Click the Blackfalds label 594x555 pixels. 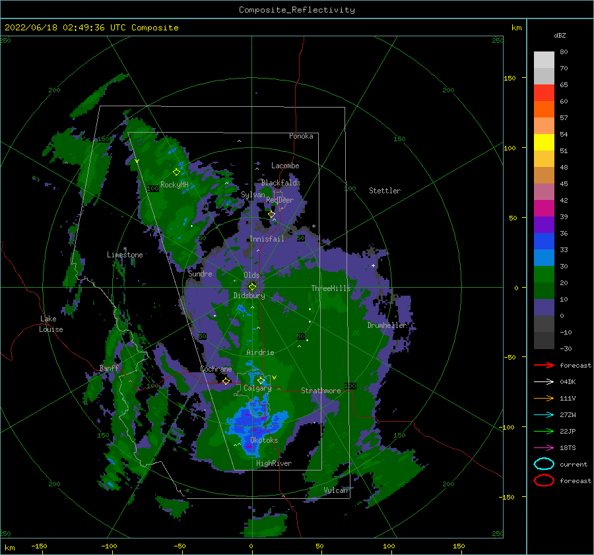pyautogui.click(x=280, y=183)
